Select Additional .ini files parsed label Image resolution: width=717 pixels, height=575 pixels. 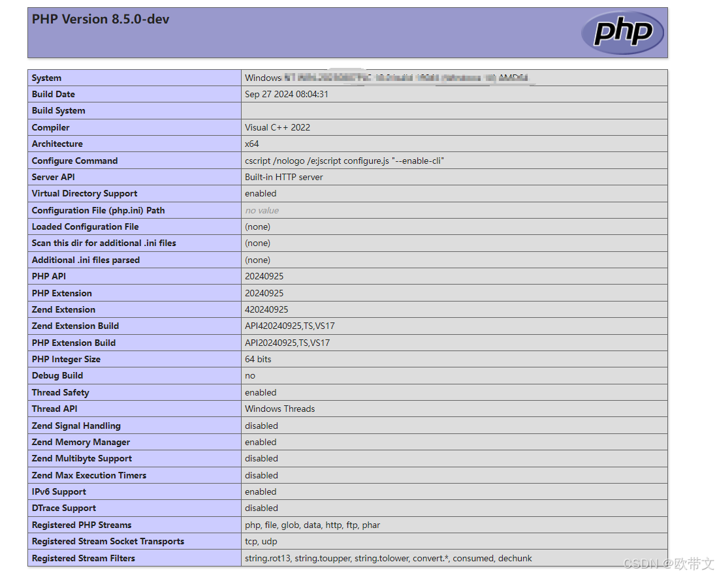86,260
